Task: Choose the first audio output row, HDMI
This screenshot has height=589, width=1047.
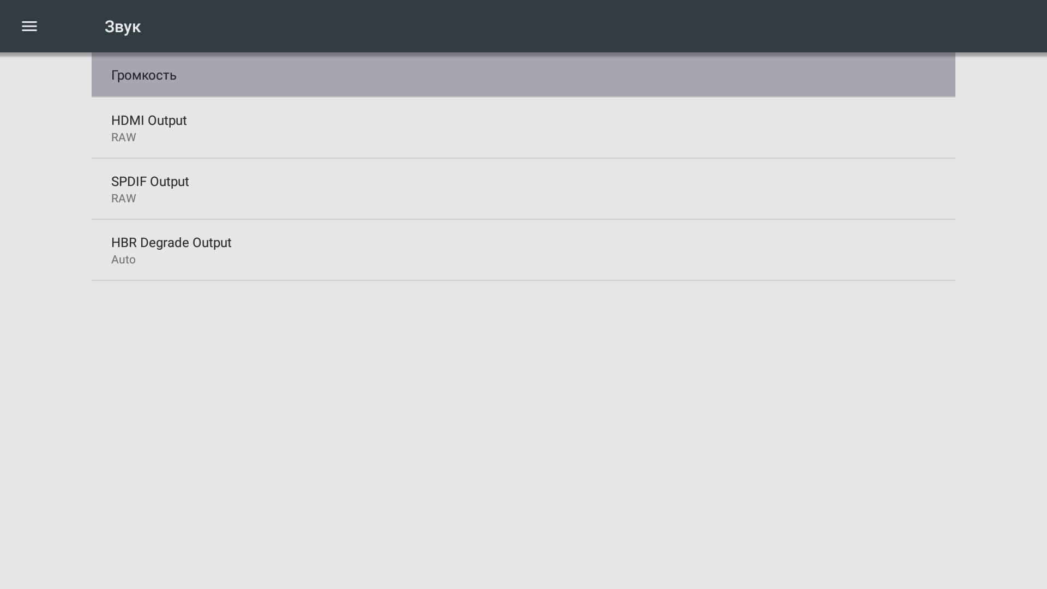Action: (x=523, y=128)
